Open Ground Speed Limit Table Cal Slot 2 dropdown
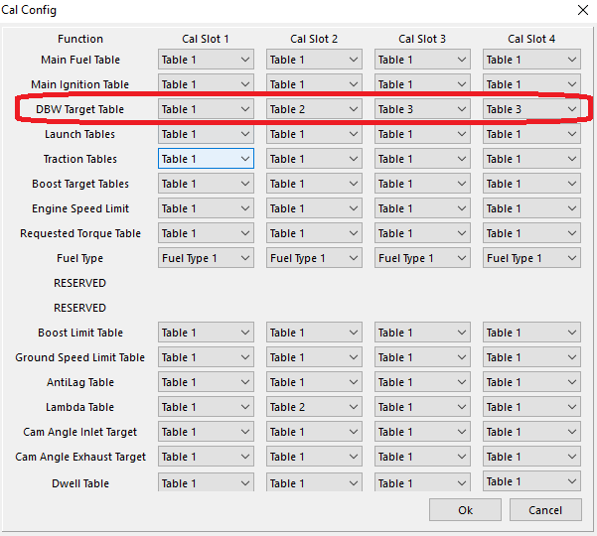This screenshot has width=597, height=536. point(314,357)
